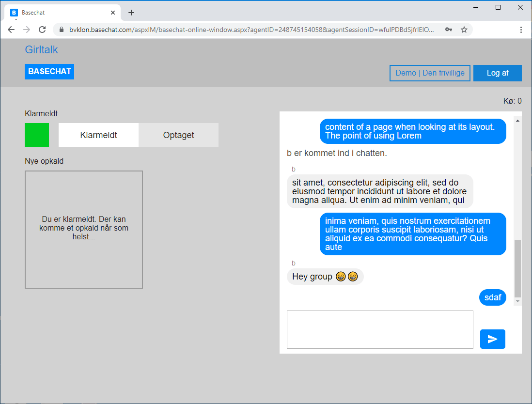Screen dimensions: 532x404
Task: Send the chat message with paper plane icon
Action: coord(492,339)
